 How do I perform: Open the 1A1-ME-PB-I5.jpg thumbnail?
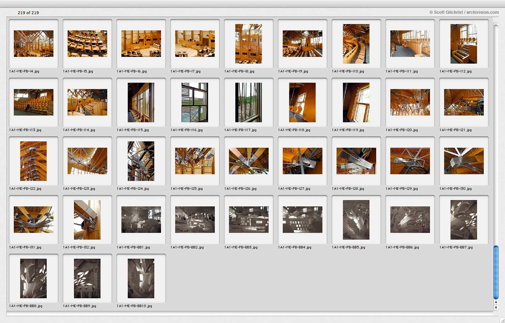click(87, 44)
